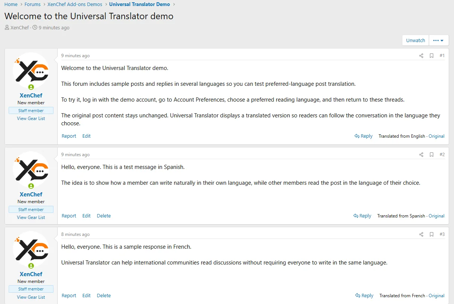Click the Unwatch button
The height and width of the screenshot is (304, 454).
(x=416, y=40)
